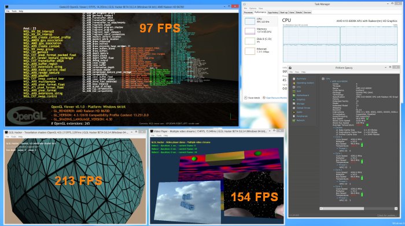
Task: Switch to the Details tab in Task Manager
Action: (299, 12)
